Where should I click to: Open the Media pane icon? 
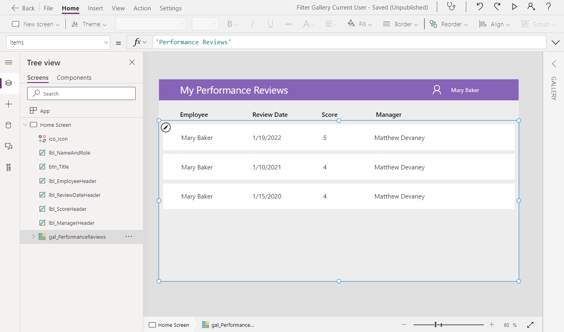pos(9,146)
